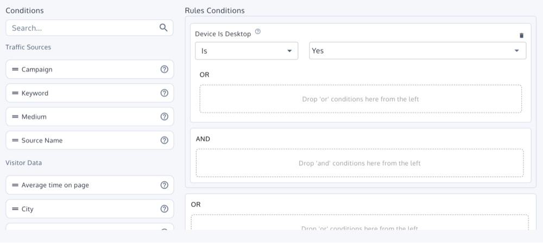Click the 'and' conditions drop zone
The height and width of the screenshot is (243, 543).
point(360,163)
